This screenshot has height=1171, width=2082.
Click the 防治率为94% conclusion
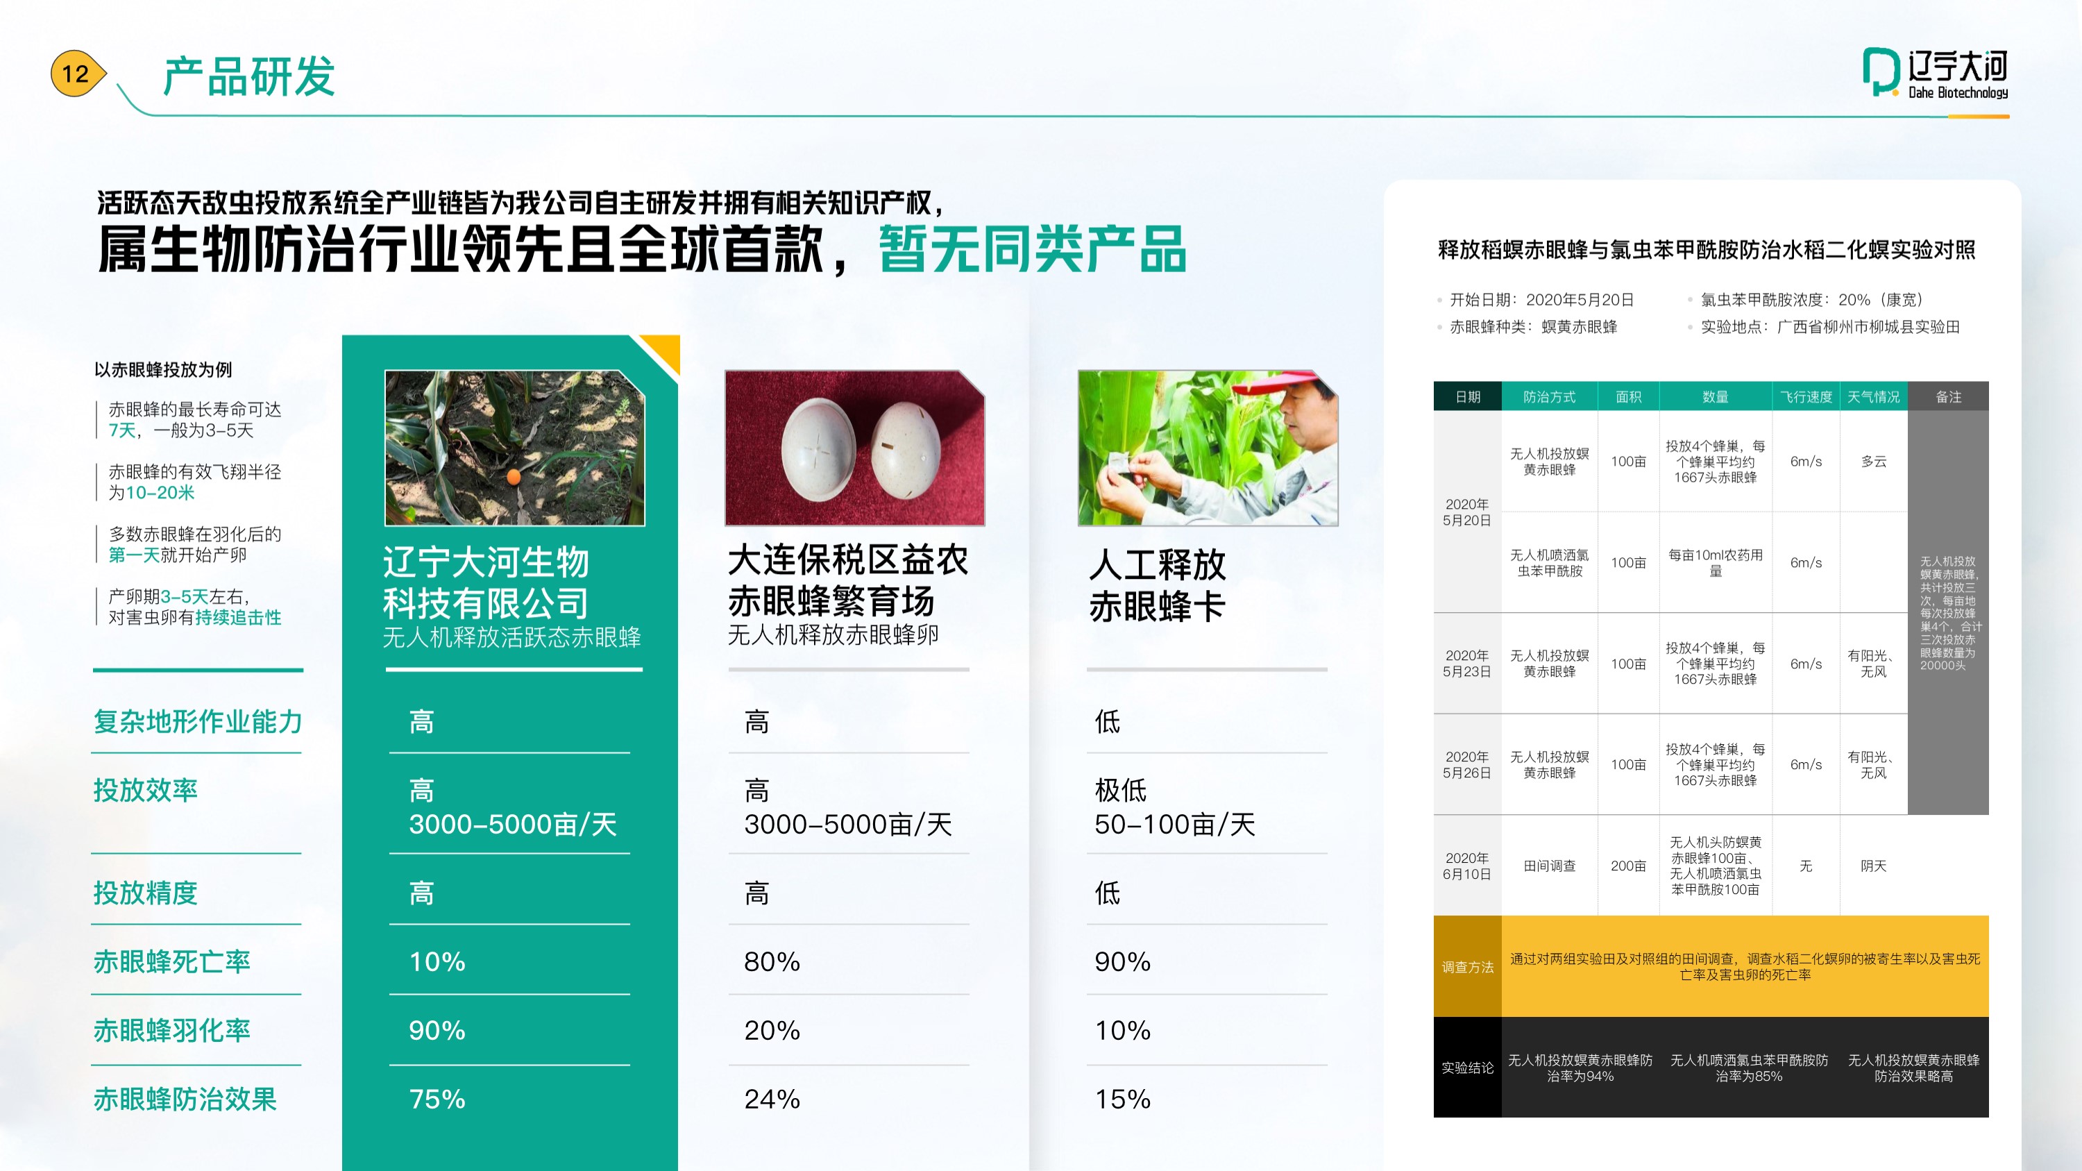(1580, 1068)
